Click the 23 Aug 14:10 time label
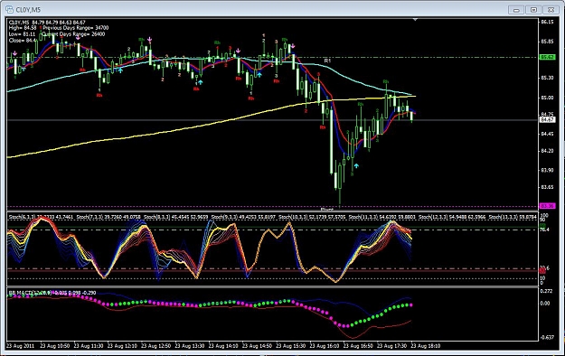This screenshot has height=356, width=565. (x=223, y=345)
